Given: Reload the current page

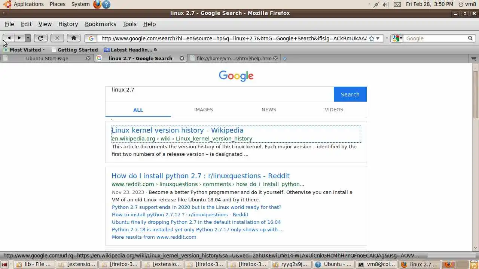Looking at the screenshot, I should 40,38.
